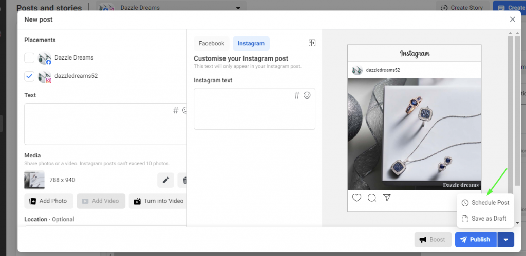Image resolution: width=526 pixels, height=256 pixels.
Task: Select the Instagram tab
Action: (x=251, y=43)
